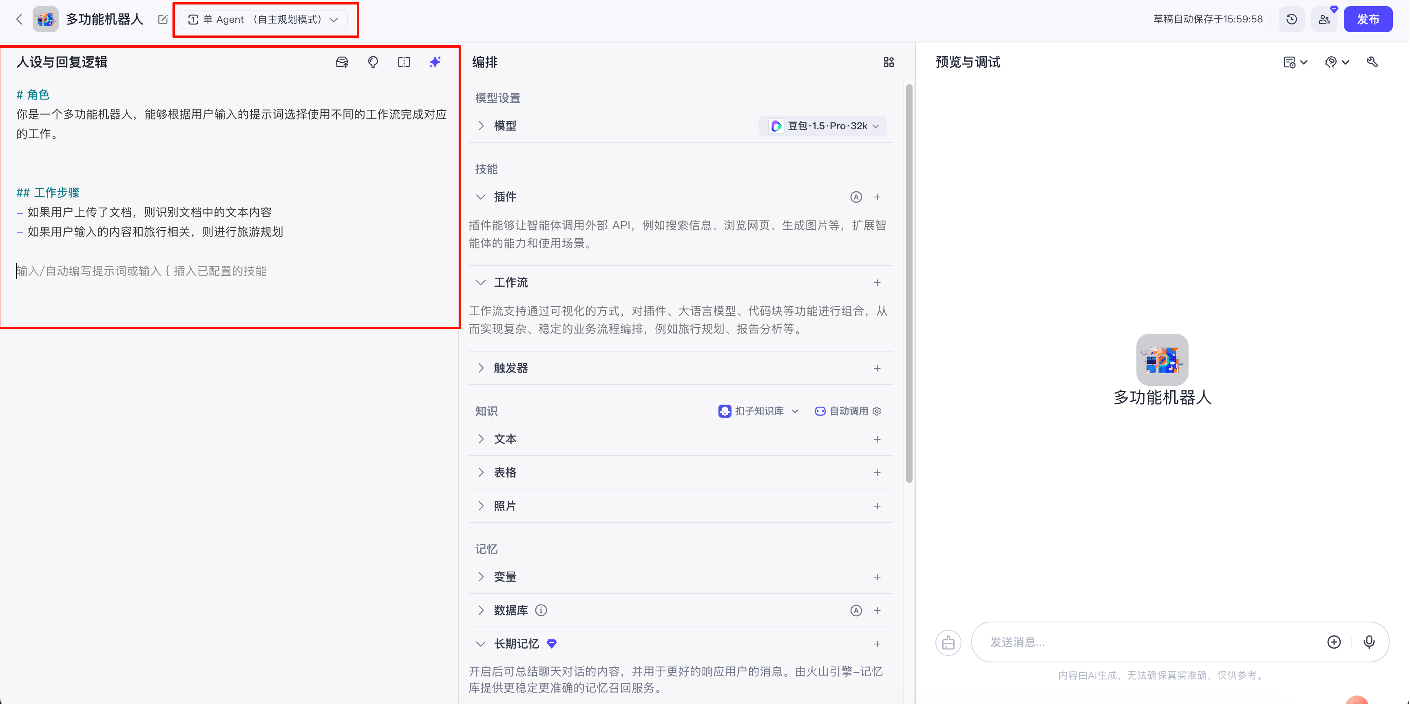
Task: Expand the triggers section
Action: pos(481,368)
